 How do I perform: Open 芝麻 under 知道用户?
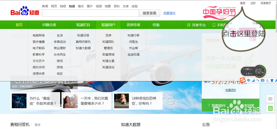pos(108,36)
